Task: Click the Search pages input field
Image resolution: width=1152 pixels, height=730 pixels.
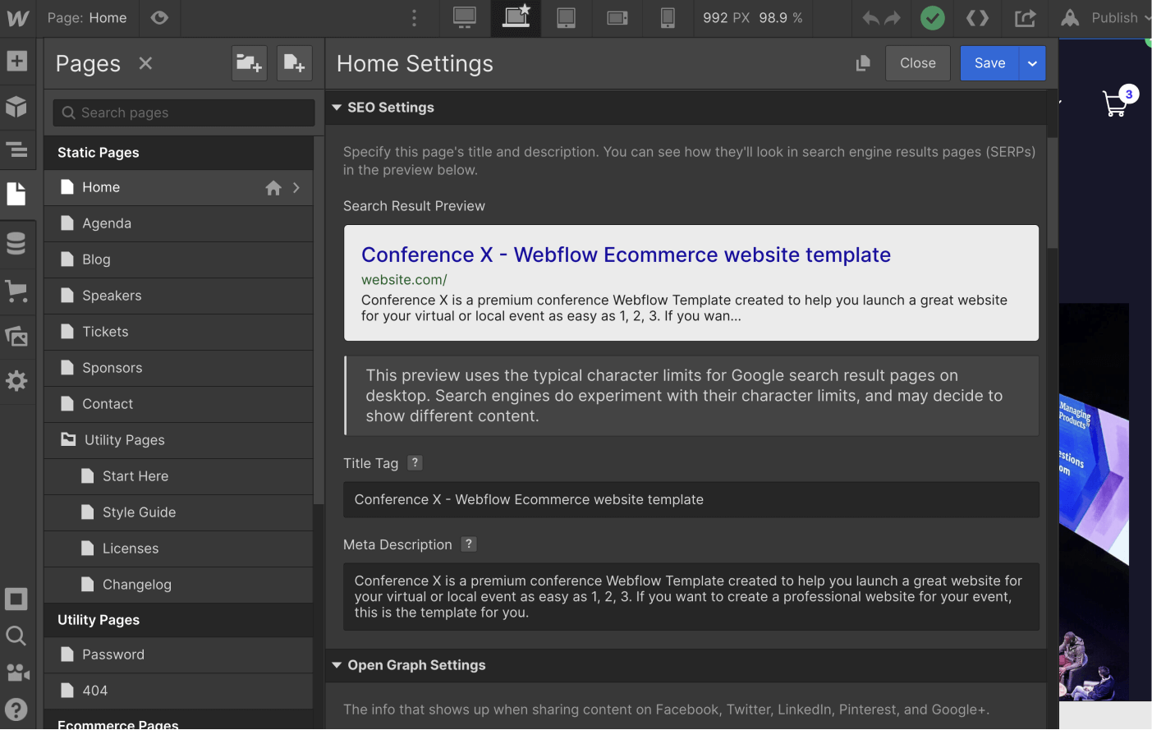Action: click(182, 112)
